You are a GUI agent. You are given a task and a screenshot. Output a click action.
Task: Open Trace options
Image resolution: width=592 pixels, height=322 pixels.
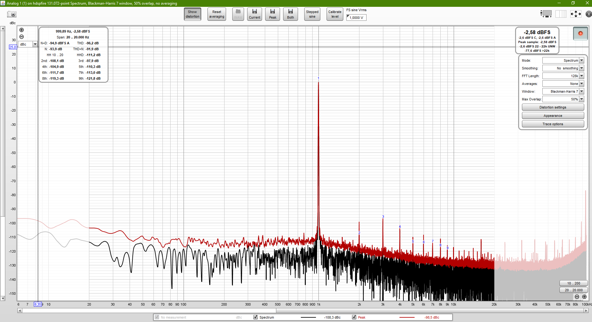click(x=553, y=124)
